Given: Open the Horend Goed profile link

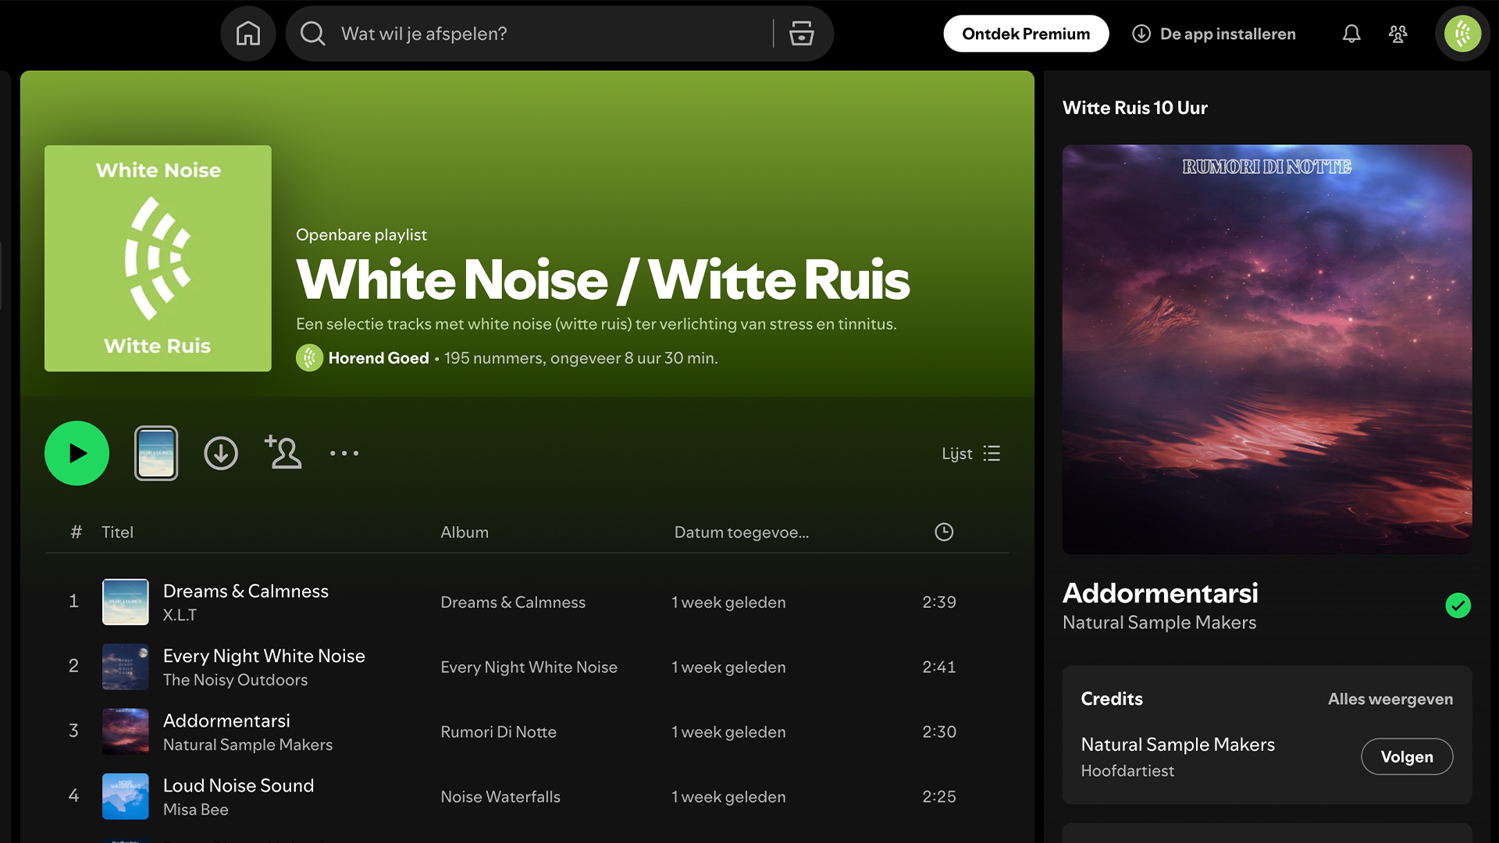Looking at the screenshot, I should 379,357.
